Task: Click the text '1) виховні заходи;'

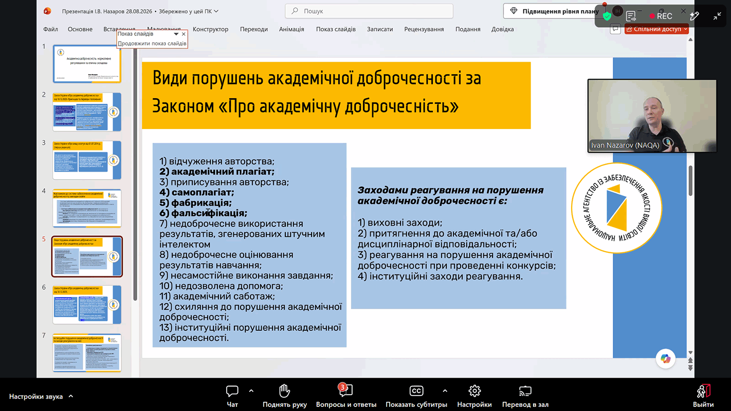Action: point(400,223)
